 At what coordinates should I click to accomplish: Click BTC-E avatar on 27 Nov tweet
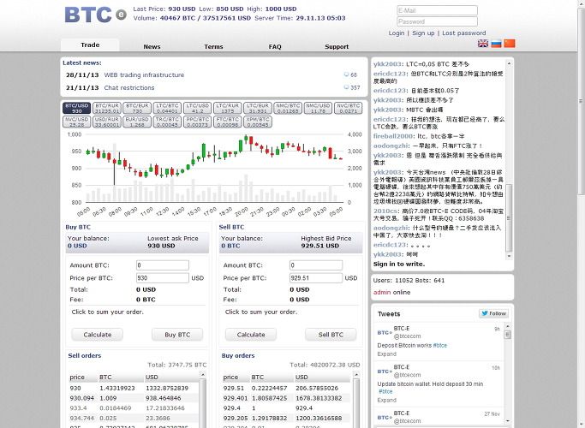pyautogui.click(x=385, y=417)
